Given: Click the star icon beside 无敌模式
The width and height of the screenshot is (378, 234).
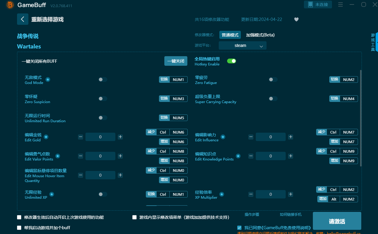Looking at the screenshot, I should tap(48, 79).
